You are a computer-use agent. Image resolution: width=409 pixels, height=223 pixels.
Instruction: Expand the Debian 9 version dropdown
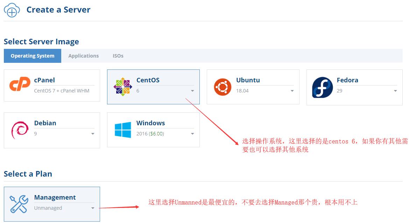coord(93,134)
